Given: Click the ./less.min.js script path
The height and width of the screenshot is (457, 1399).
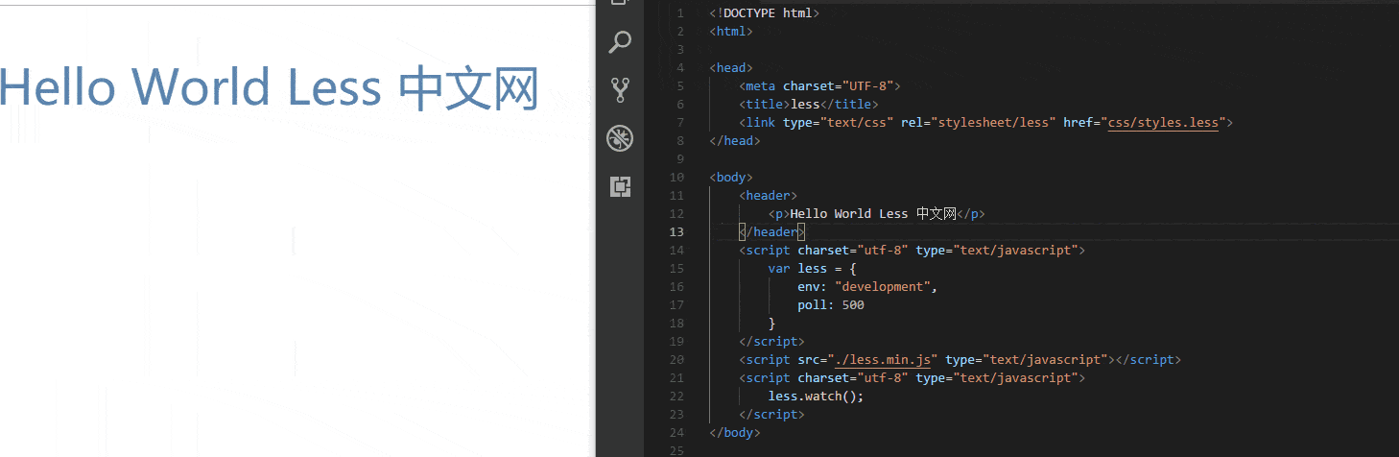Looking at the screenshot, I should (883, 360).
